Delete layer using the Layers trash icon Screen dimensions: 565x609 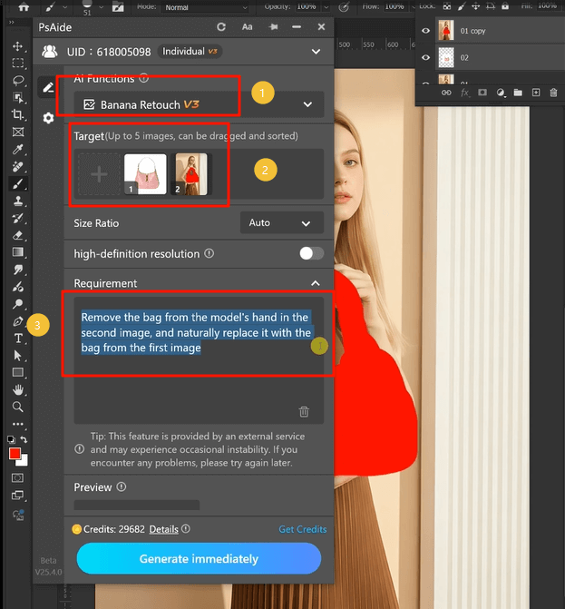[554, 93]
